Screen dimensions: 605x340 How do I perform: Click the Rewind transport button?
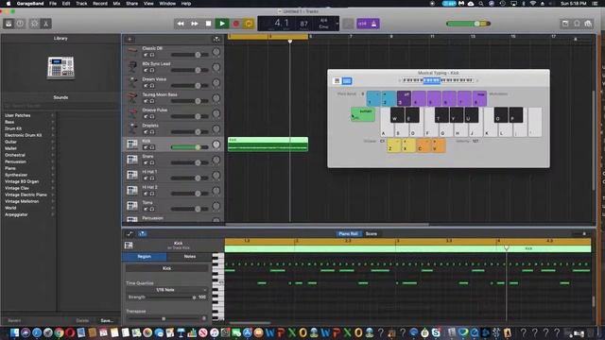click(x=181, y=24)
